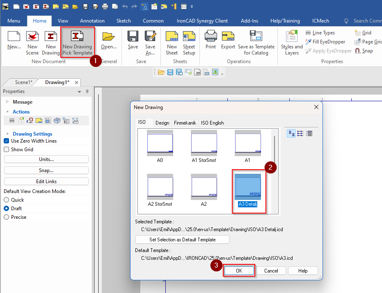Image resolution: width=382 pixels, height=293 pixels.
Task: Click the Save ribbon icon
Action: [133, 41]
